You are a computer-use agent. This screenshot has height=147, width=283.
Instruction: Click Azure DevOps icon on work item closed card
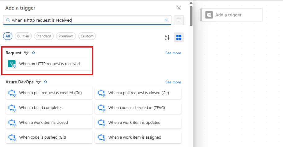tap(12, 123)
